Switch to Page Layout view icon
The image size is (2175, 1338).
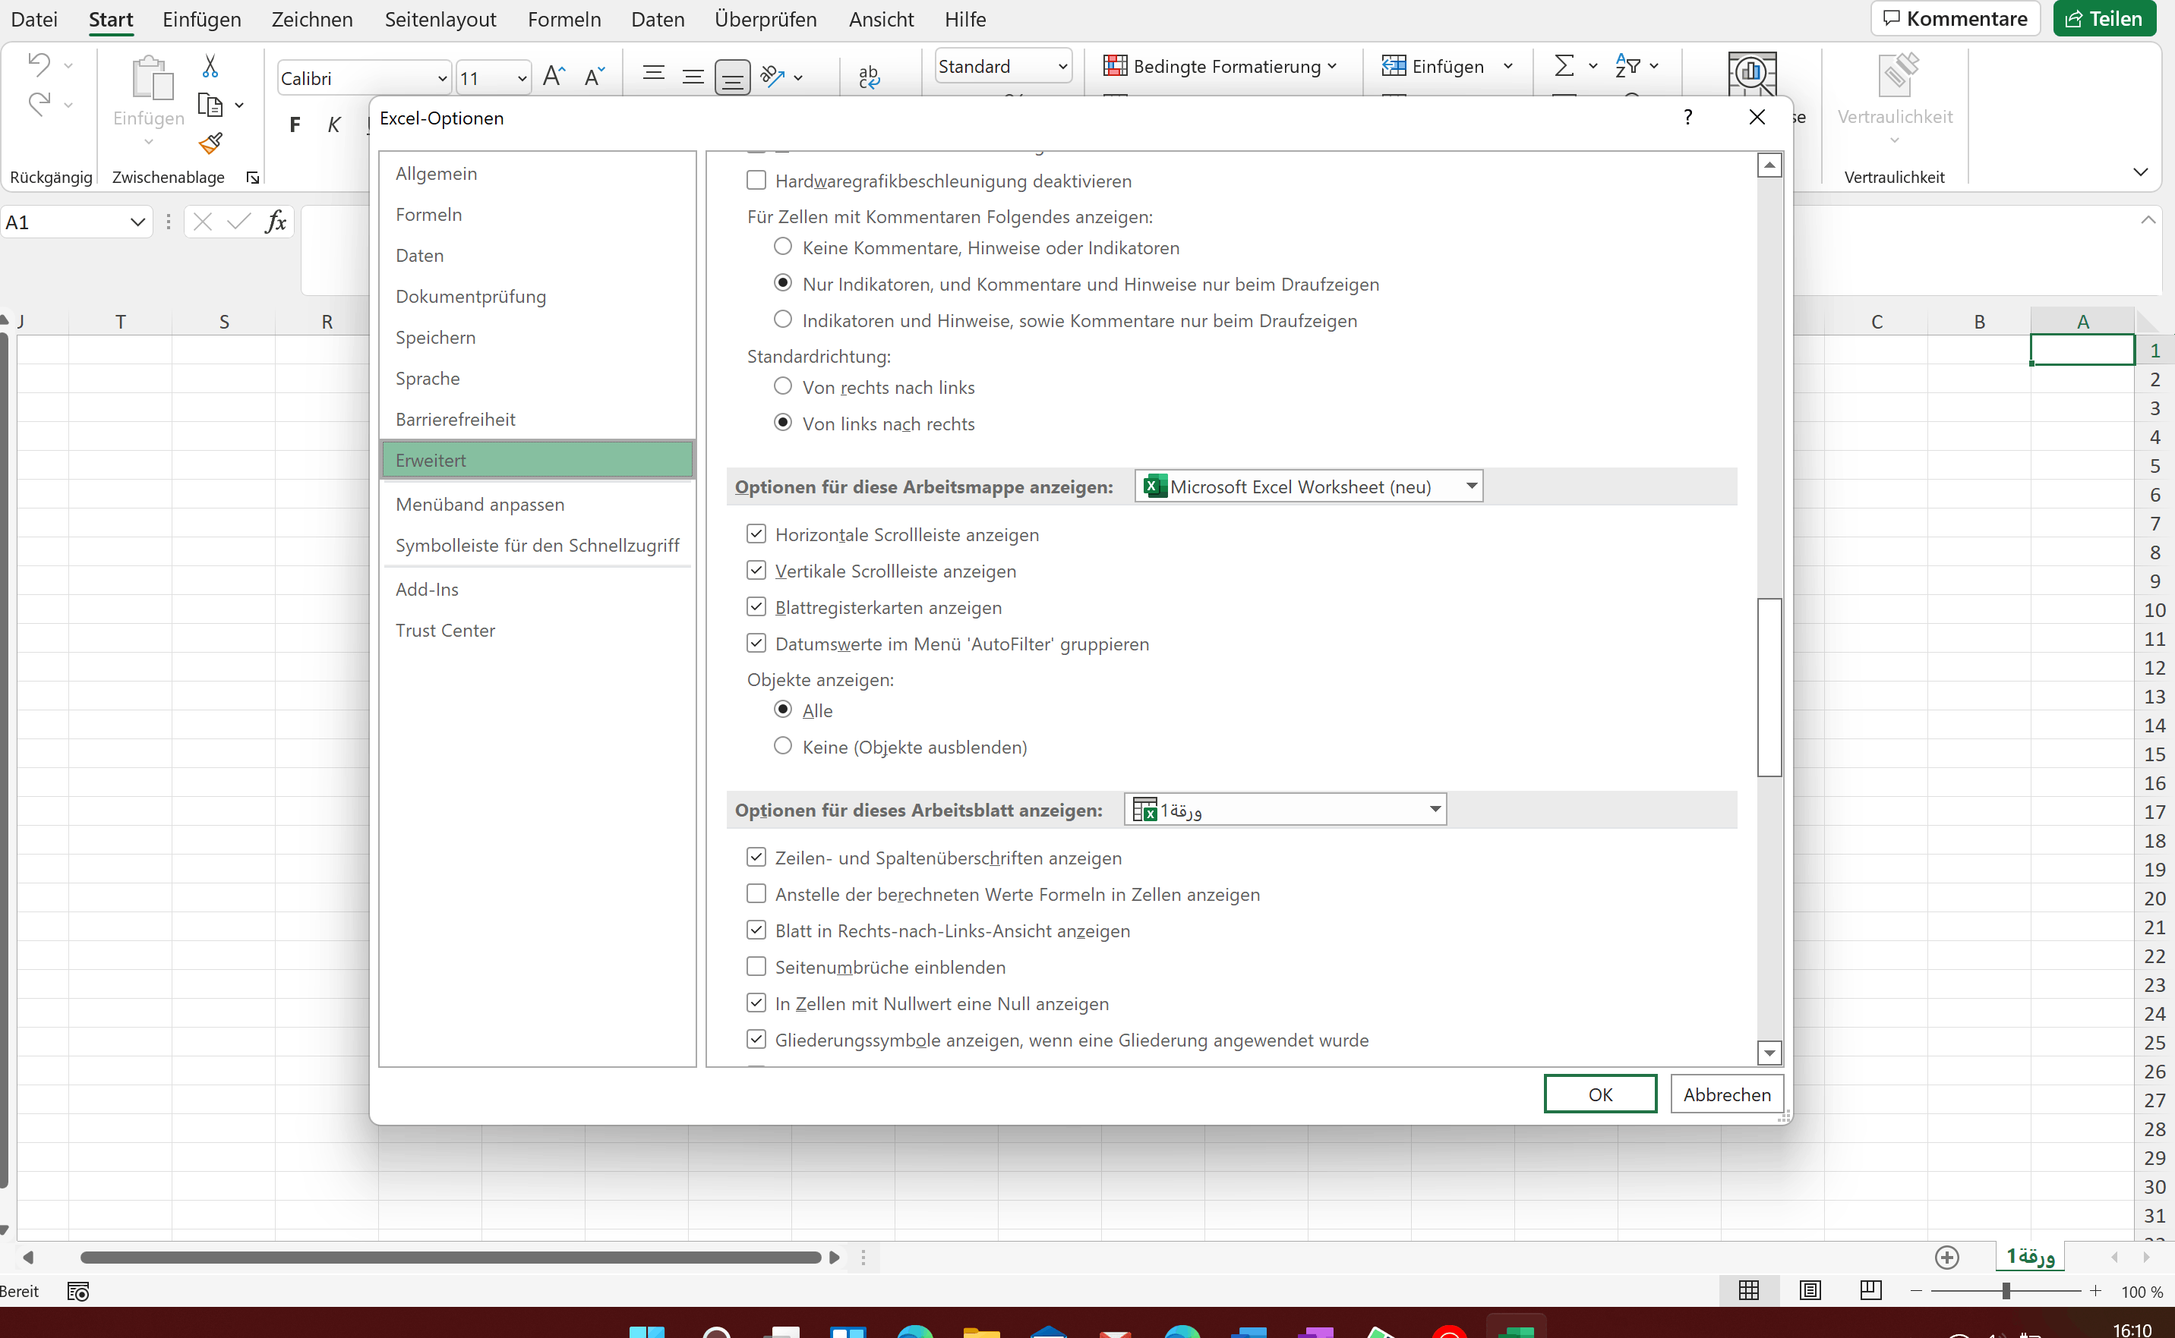1810,1290
